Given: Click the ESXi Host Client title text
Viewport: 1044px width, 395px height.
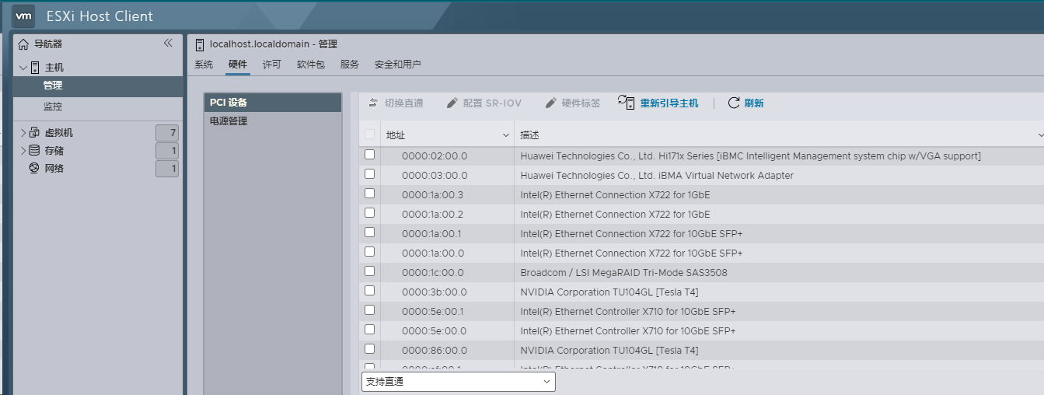Looking at the screenshot, I should coord(100,16).
